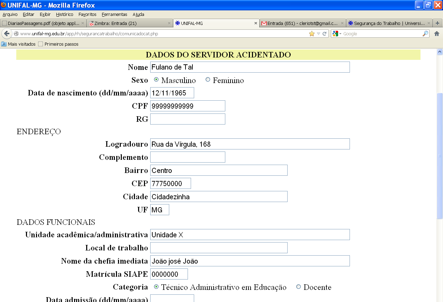Screen dimensions: 443x302
Task: Click the Cidade field
Action: [219, 196]
